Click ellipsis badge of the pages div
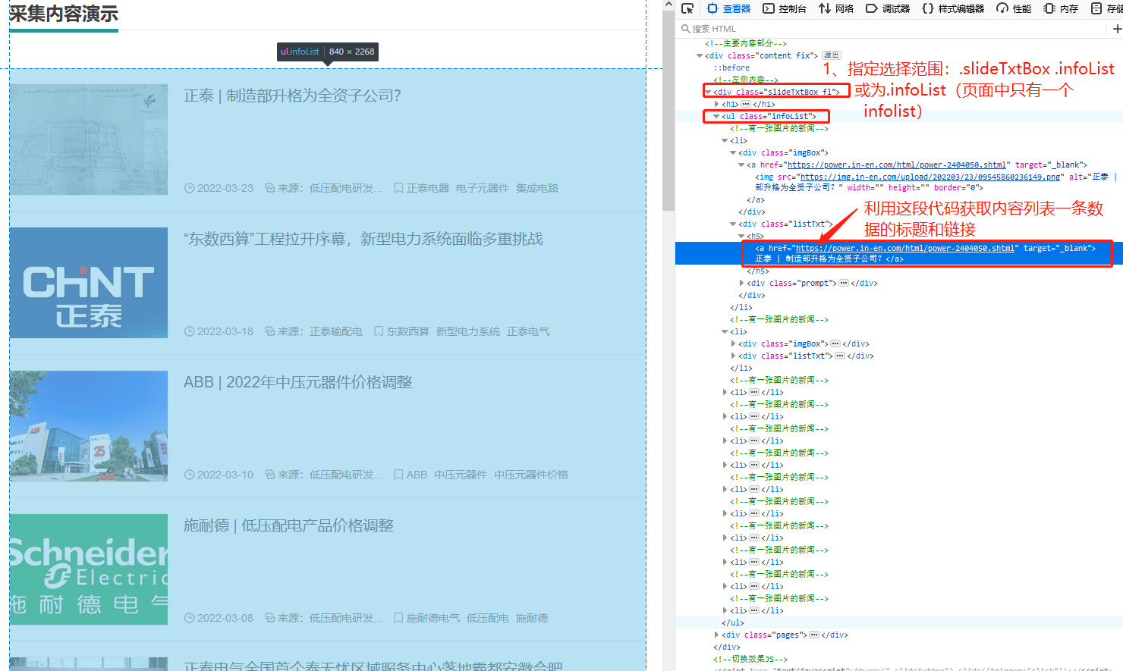 (x=813, y=635)
